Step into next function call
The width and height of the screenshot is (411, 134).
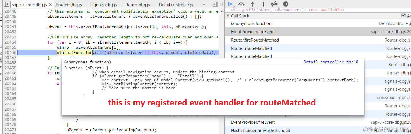click(253, 4)
